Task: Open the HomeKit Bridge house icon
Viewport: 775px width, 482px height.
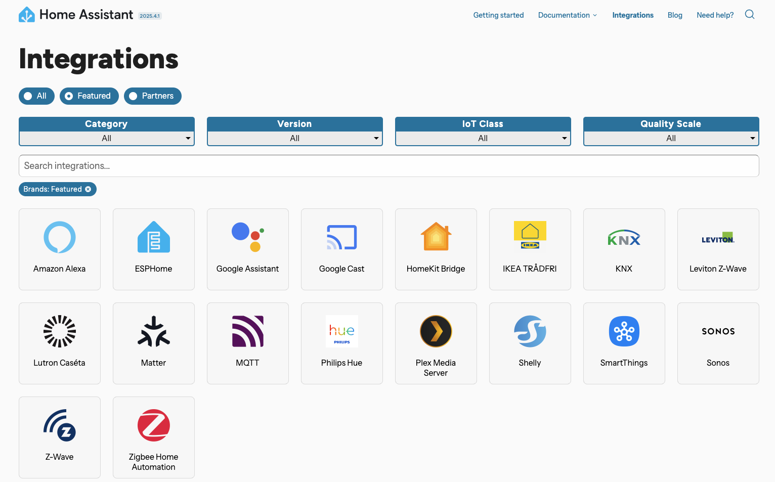Action: point(436,237)
